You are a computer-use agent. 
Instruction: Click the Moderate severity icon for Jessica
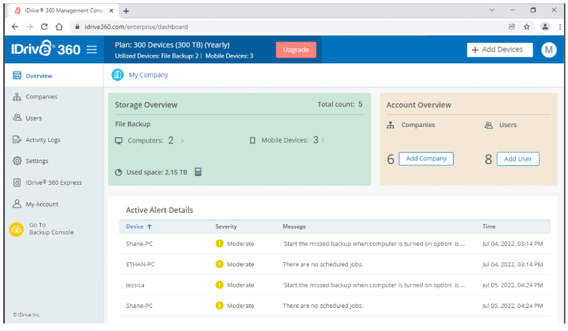point(219,285)
